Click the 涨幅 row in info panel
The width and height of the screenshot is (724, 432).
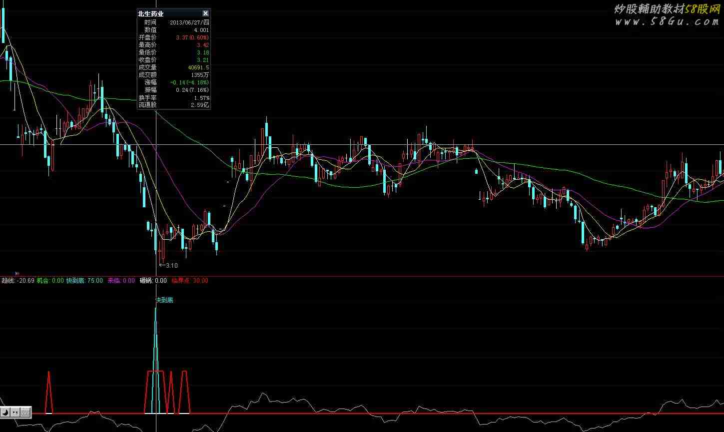tap(173, 82)
